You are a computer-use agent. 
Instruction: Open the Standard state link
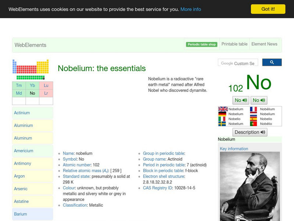[76, 176]
